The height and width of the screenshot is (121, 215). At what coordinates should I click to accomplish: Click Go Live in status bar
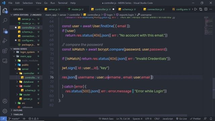click(x=181, y=119)
